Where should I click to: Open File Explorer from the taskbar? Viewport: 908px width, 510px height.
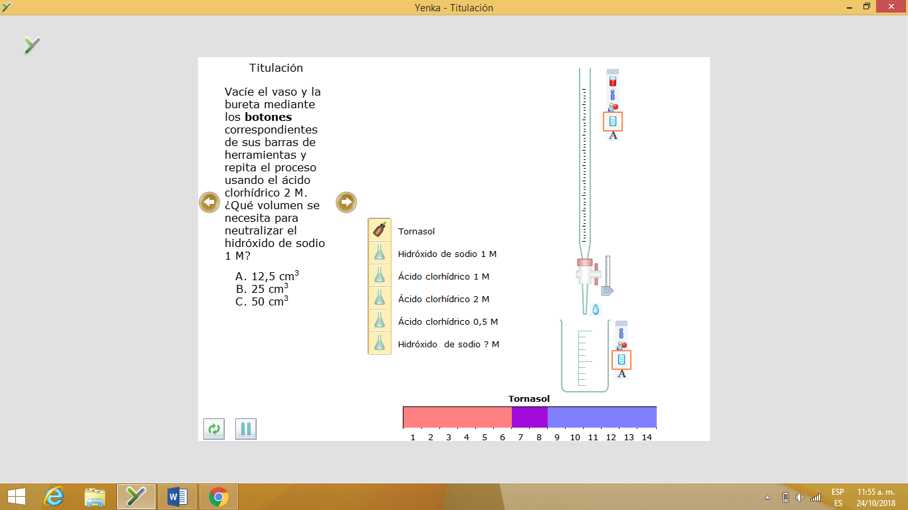point(95,496)
